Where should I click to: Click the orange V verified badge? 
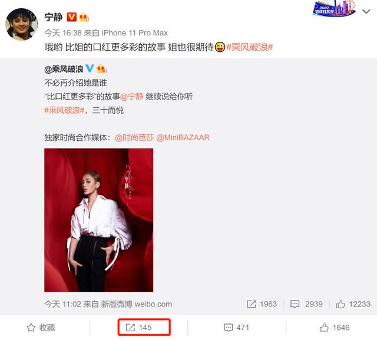71,17
